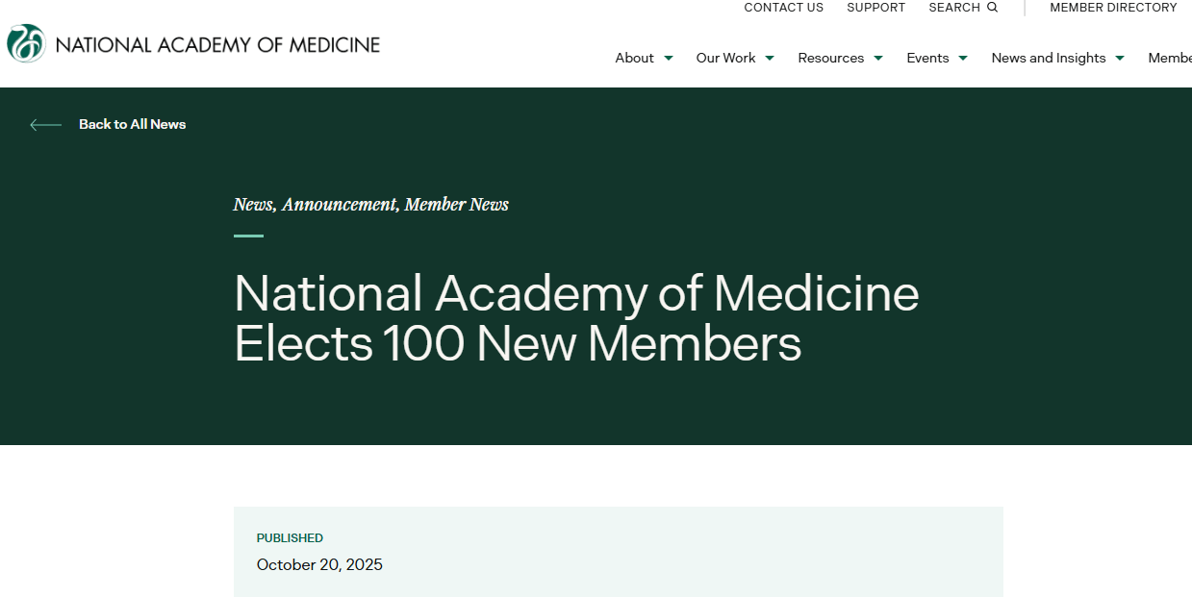The image size is (1192, 597).
Task: Click the Contact Us link
Action: (x=783, y=8)
